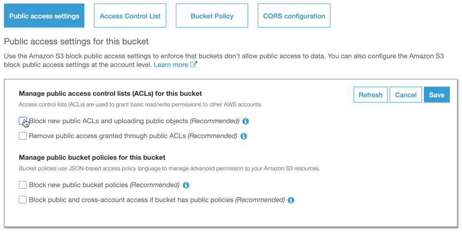
Task: Switch to the Access Control List tab
Action: coord(130,16)
